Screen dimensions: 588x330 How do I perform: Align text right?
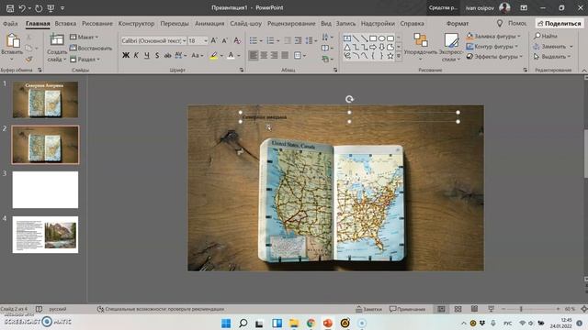(x=275, y=55)
